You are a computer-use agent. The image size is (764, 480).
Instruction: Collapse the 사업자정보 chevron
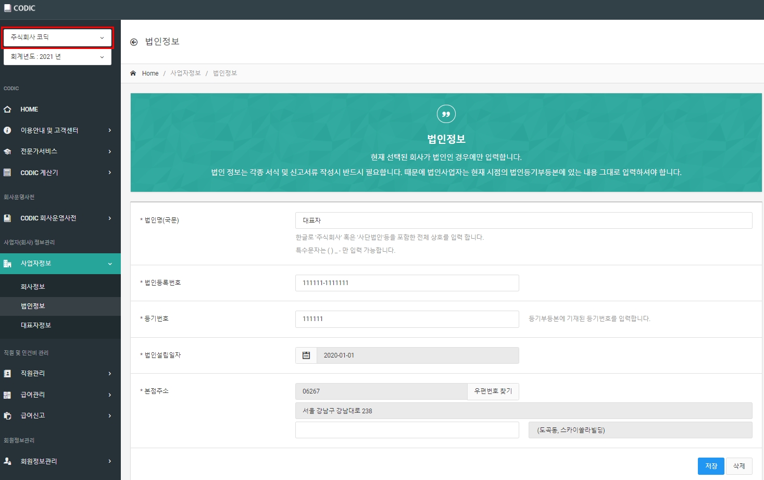click(110, 264)
